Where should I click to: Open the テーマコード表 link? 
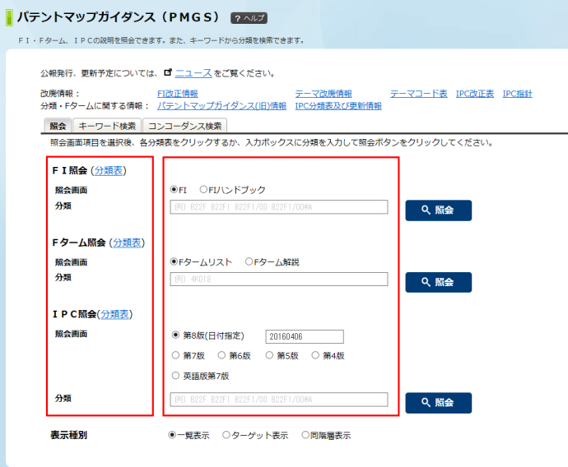coord(418,94)
